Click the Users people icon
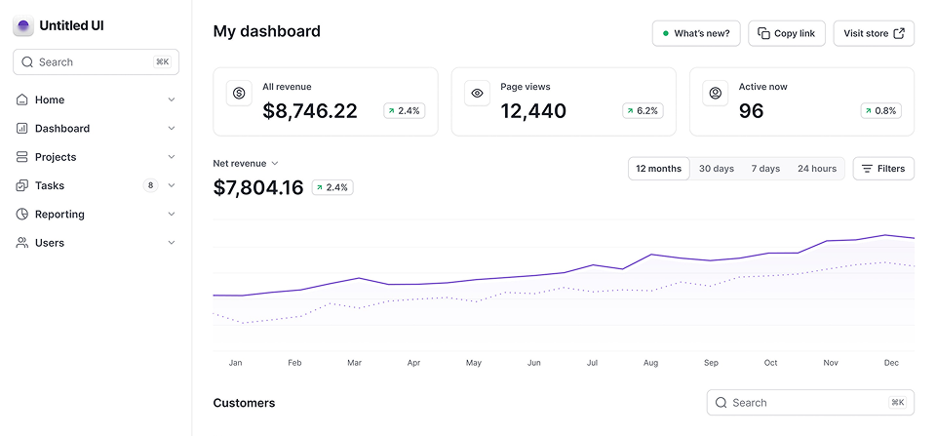 [22, 243]
